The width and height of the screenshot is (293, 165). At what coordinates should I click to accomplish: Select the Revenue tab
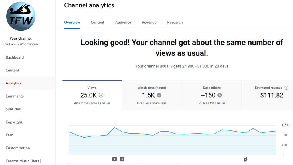(x=149, y=22)
